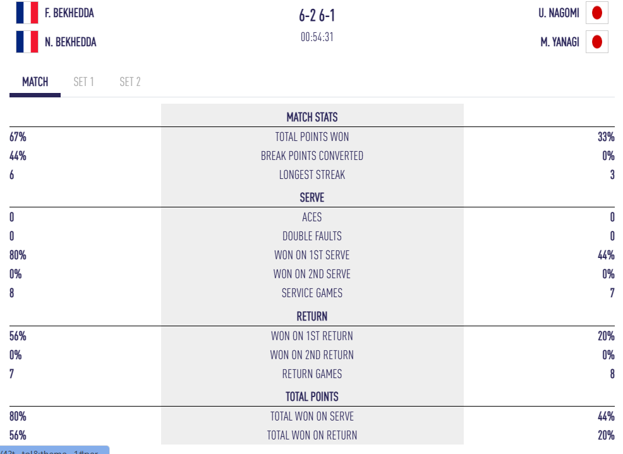Screen dimensions: 623x454
Task: Click the WON ON 1ST SERVE label
Action: 312,255
